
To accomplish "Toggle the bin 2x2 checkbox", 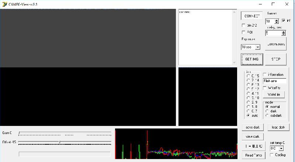I will click(x=243, y=25).
